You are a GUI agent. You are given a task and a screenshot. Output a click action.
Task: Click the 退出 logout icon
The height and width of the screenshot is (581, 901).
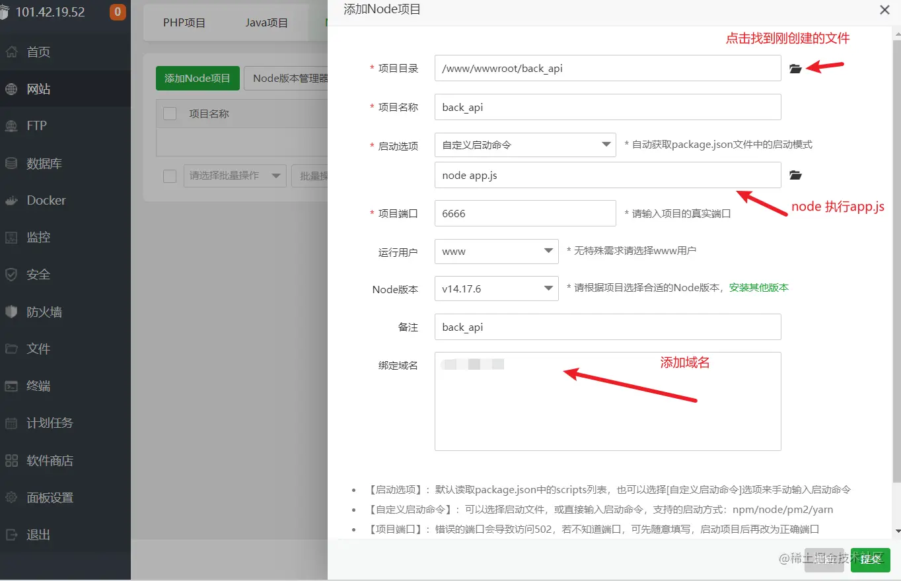tap(11, 534)
